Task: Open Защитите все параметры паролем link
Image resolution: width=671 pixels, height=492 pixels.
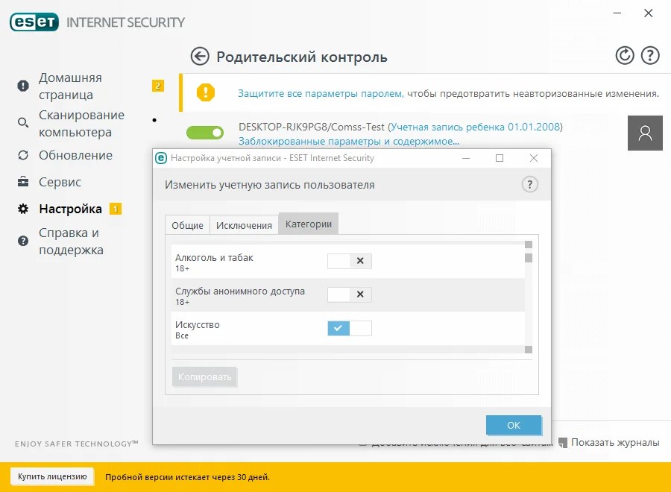Action: pyautogui.click(x=321, y=93)
